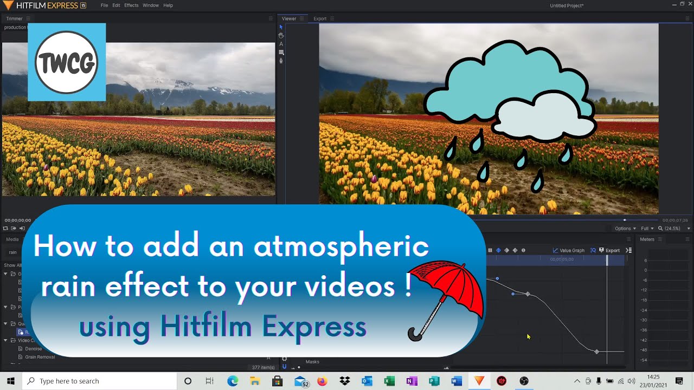The width and height of the screenshot is (694, 390).
Task: Click the round keyframe type icon
Action: [x=523, y=250]
